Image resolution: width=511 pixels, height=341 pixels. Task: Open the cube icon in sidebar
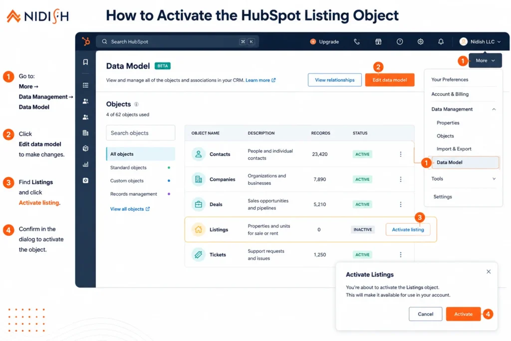tap(85, 148)
